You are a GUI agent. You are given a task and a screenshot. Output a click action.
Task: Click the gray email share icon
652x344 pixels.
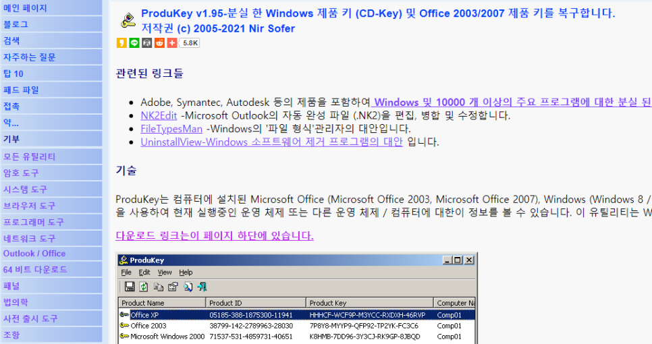tap(146, 42)
